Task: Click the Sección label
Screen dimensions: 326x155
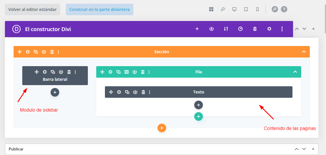Action: (x=162, y=52)
